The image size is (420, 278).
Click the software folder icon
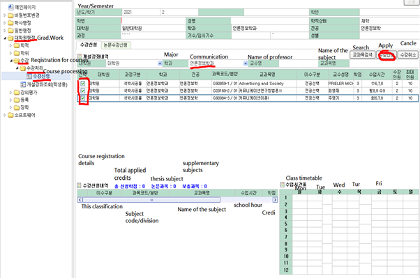[10, 116]
